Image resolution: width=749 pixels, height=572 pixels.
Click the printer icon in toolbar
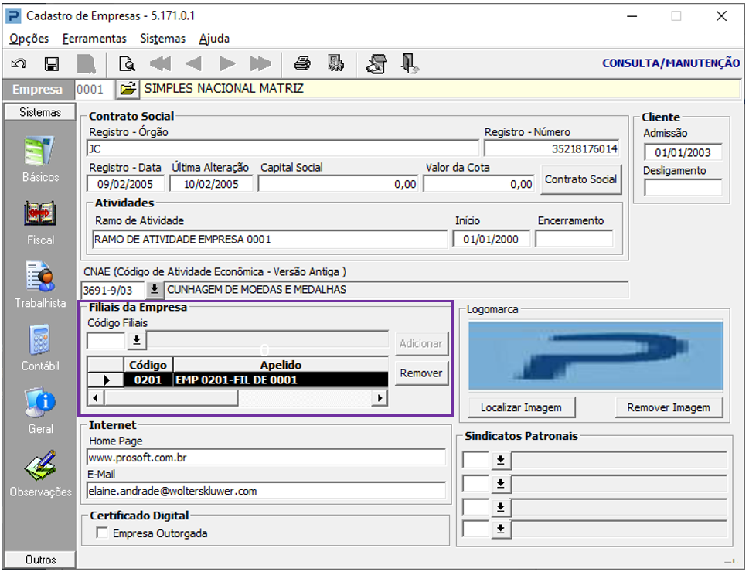click(302, 63)
